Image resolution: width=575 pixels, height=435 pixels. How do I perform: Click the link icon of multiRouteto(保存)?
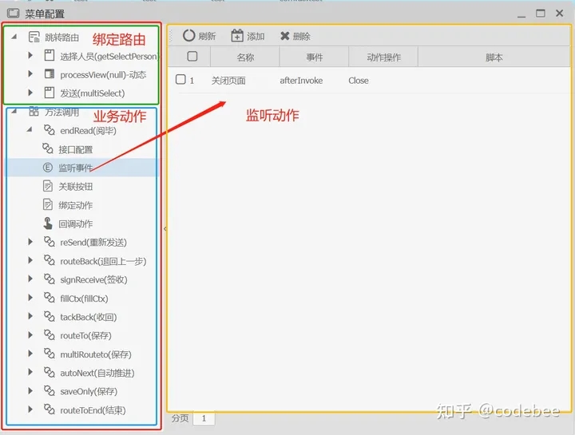point(50,354)
